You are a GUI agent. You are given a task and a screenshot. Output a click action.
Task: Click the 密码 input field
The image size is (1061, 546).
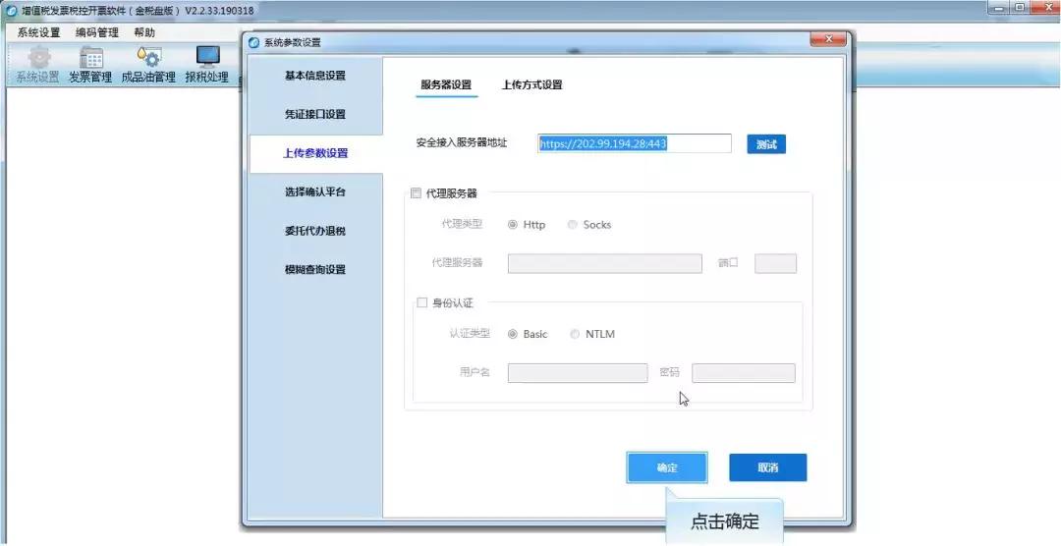744,373
